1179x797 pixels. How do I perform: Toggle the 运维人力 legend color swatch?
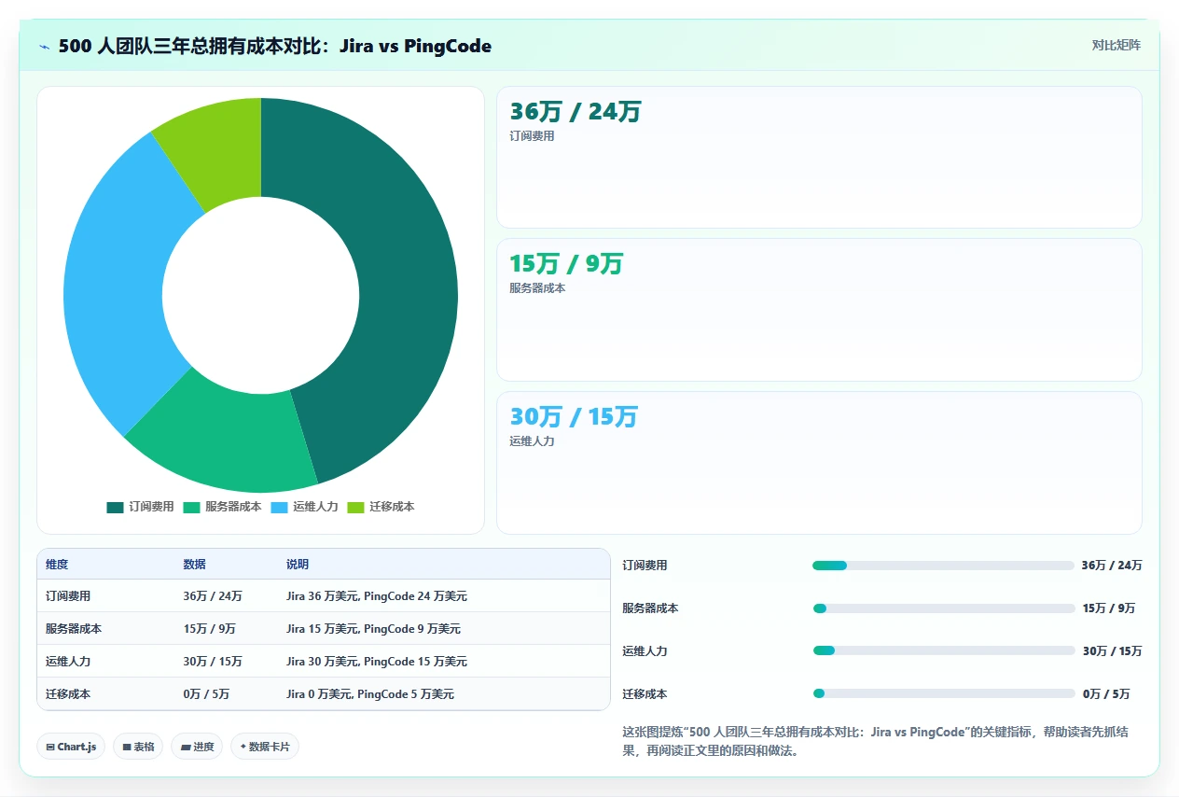point(279,507)
